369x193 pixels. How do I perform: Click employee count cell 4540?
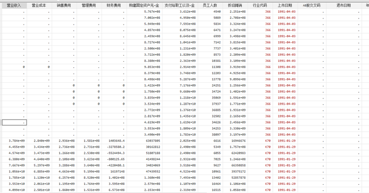coord(210,12)
